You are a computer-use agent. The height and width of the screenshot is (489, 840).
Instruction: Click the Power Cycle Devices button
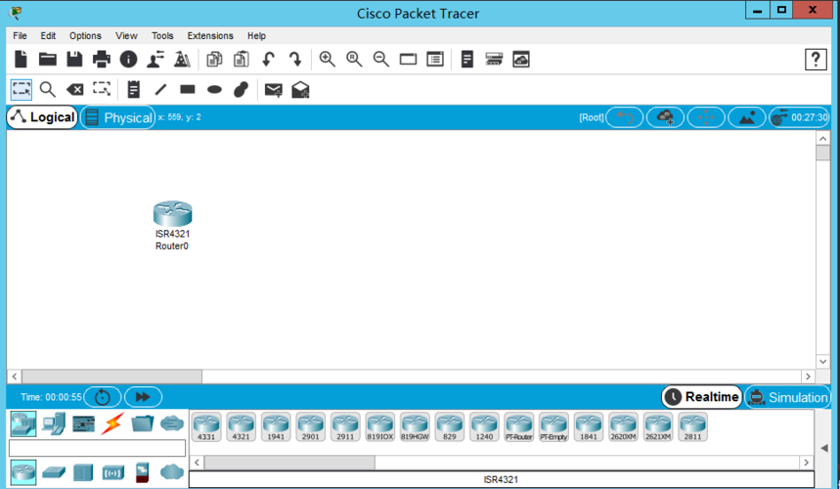[103, 397]
